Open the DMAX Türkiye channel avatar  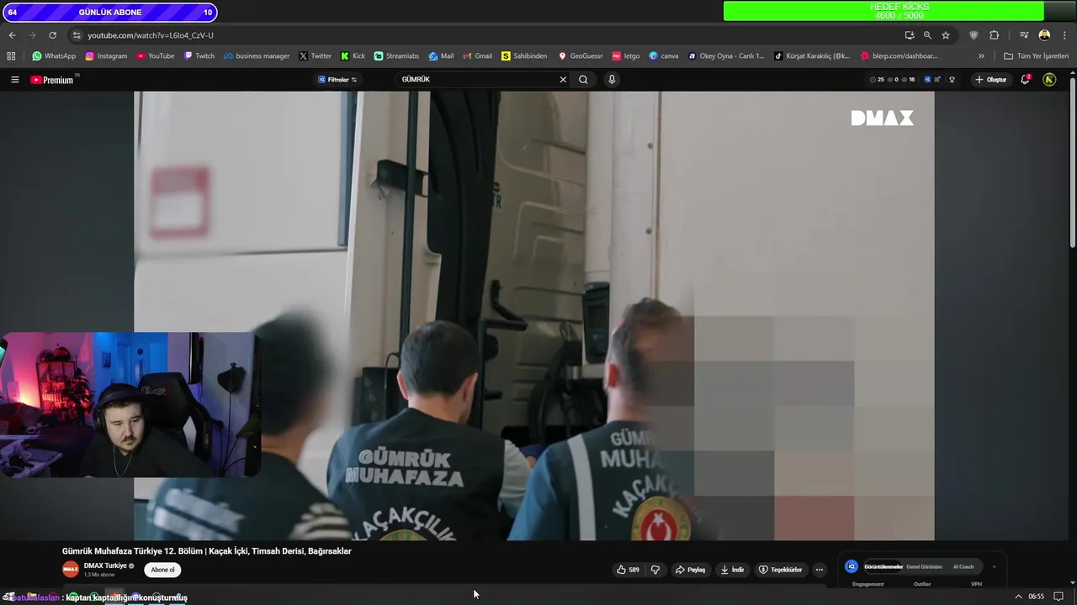71,570
